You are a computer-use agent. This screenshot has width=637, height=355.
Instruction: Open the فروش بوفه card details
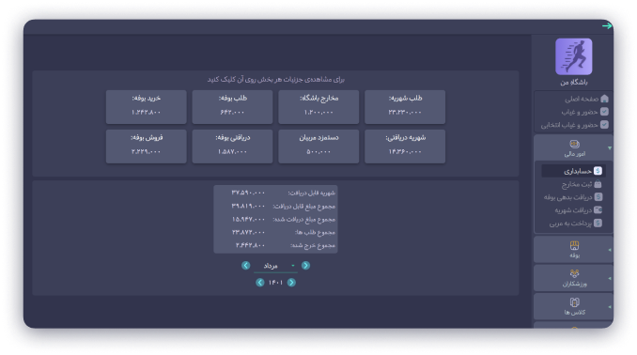147,147
